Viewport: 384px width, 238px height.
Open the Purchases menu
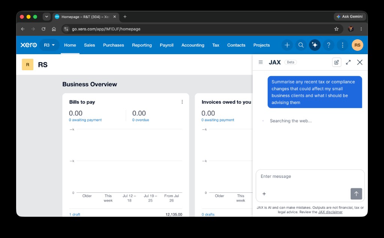coord(113,45)
